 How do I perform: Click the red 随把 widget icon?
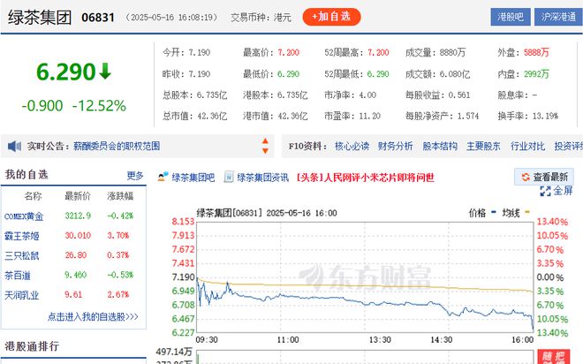coord(553,357)
